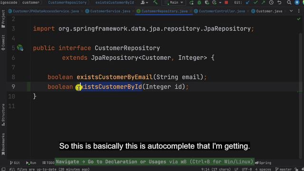
Task: Click line number 9 in the gutter
Action: coord(13,86)
